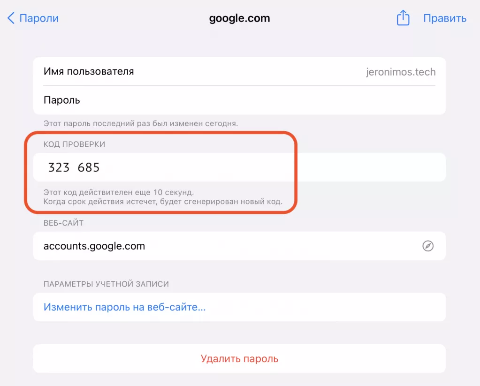Open website with the Safari compass icon
The height and width of the screenshot is (386, 480).
pyautogui.click(x=427, y=246)
